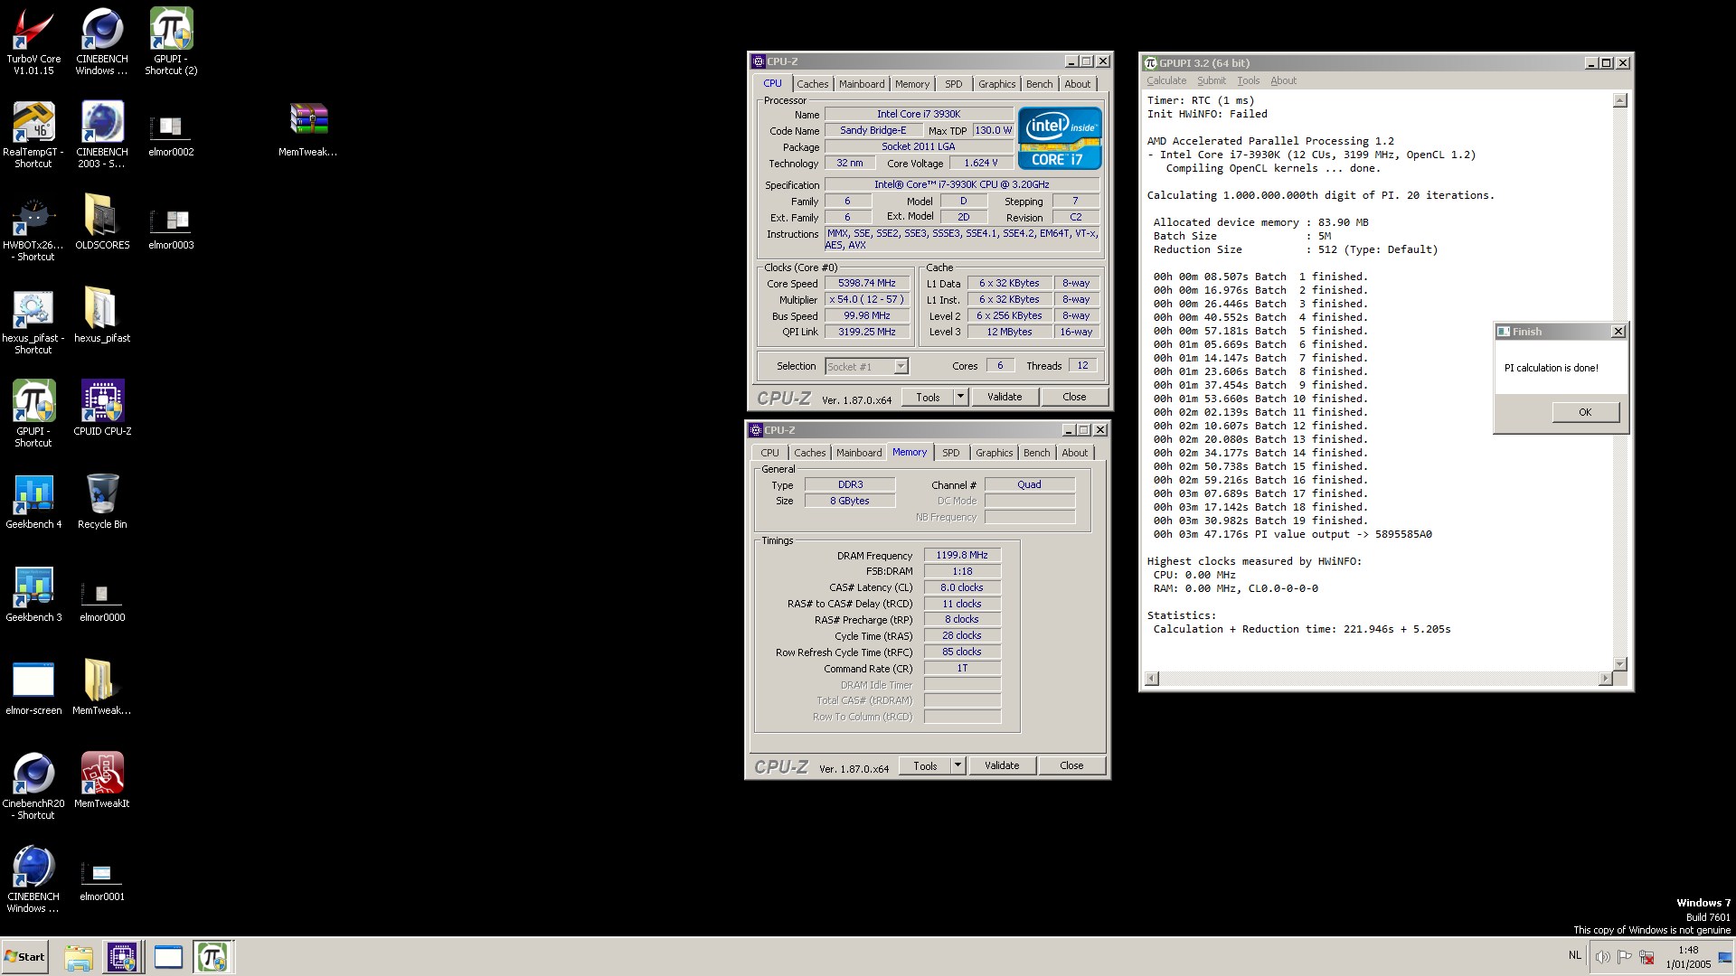Launch hexus_pifast shortcut icon
1736x976 pixels.
33,320
